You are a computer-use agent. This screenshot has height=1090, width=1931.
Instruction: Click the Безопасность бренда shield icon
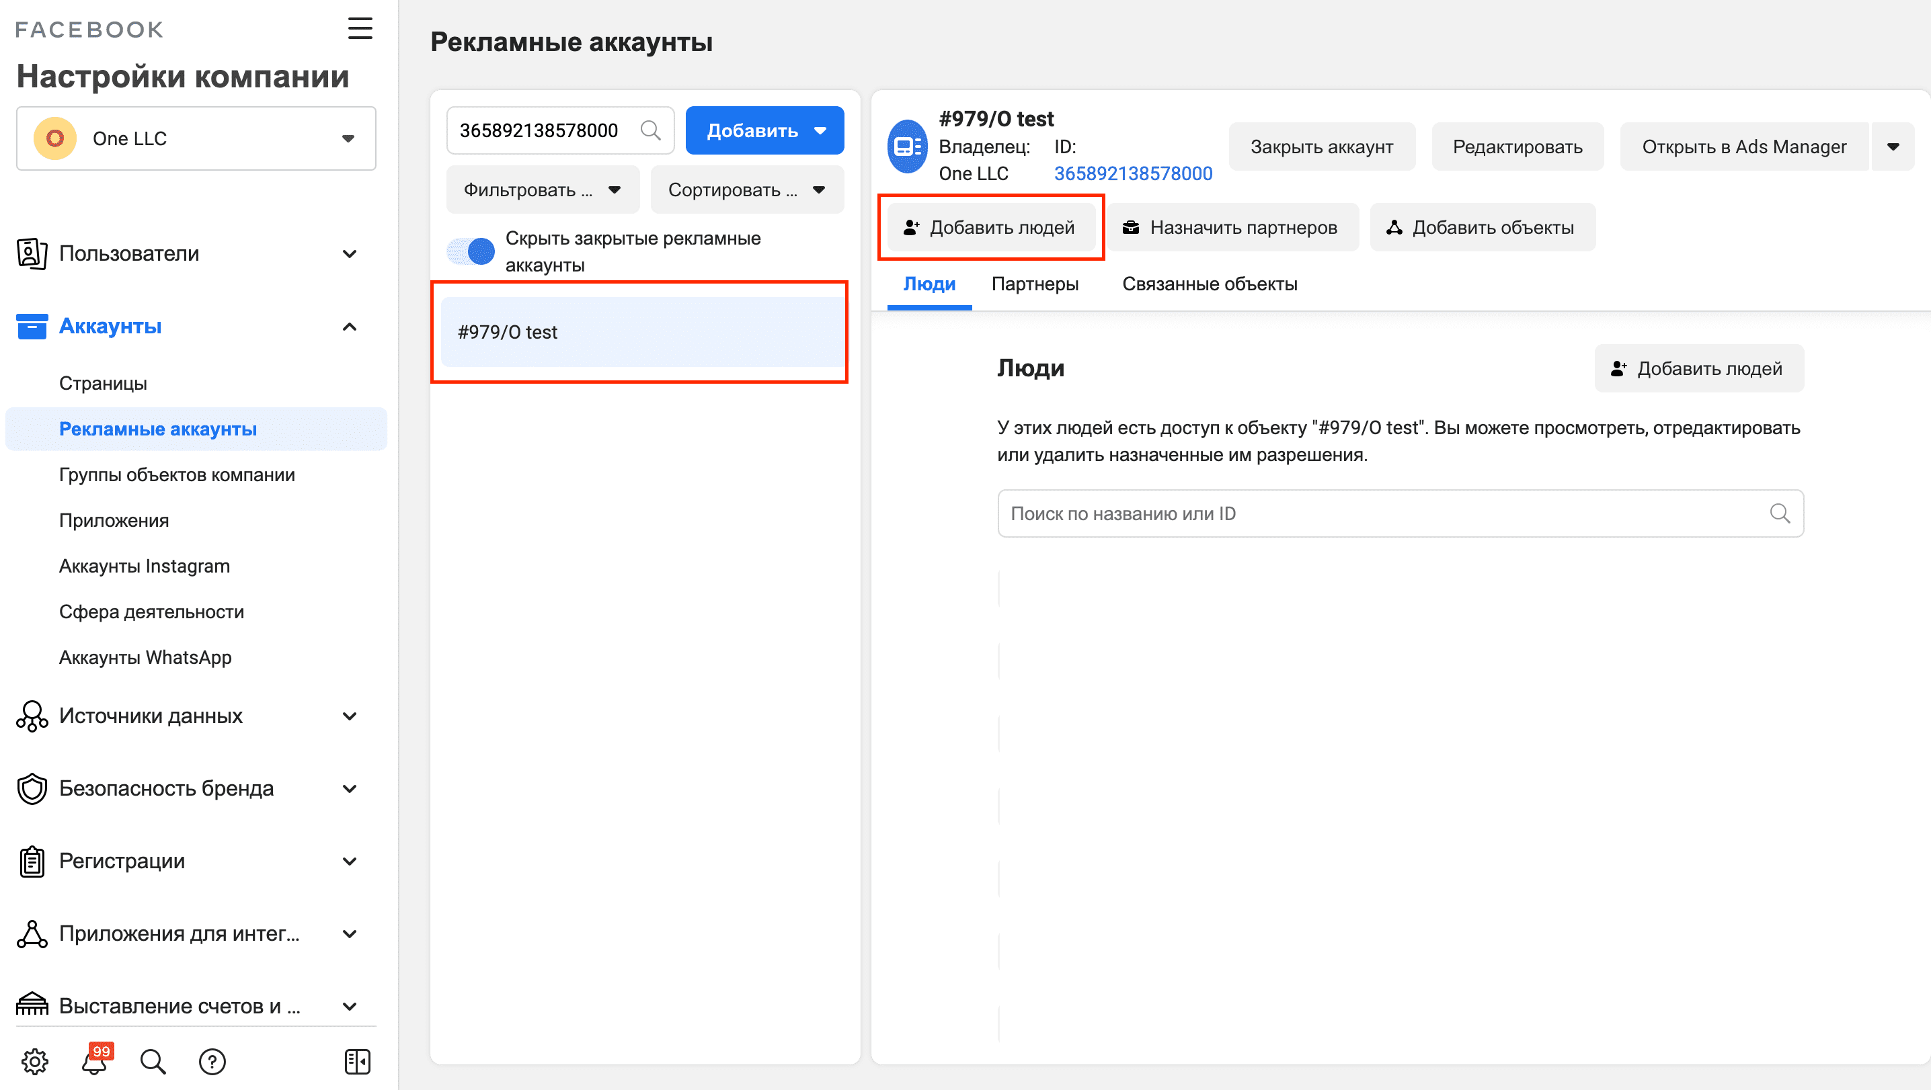tap(32, 789)
